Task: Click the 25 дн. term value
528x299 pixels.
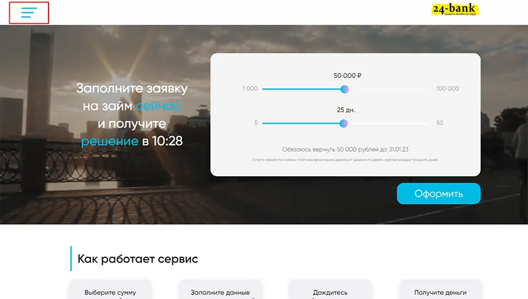Action: [346, 110]
